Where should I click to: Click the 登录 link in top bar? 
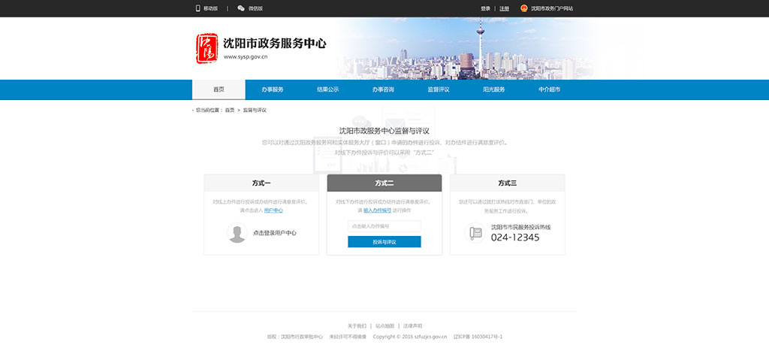pos(485,8)
